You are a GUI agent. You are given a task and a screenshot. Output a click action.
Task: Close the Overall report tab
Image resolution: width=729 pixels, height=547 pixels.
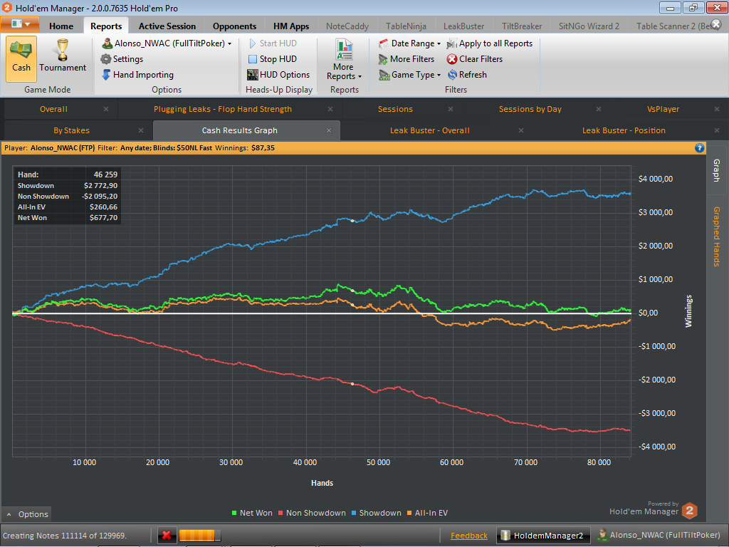(x=106, y=109)
